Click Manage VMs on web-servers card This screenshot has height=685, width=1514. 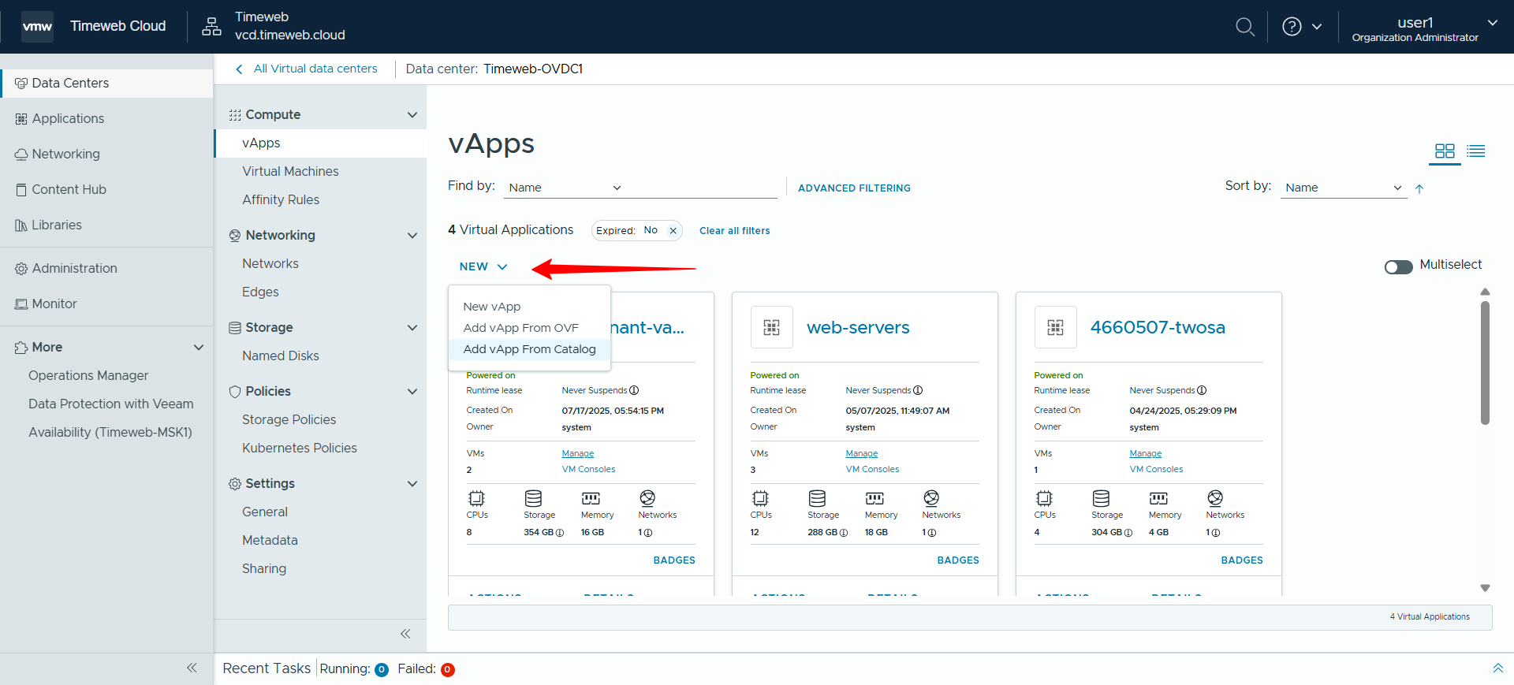click(x=861, y=453)
